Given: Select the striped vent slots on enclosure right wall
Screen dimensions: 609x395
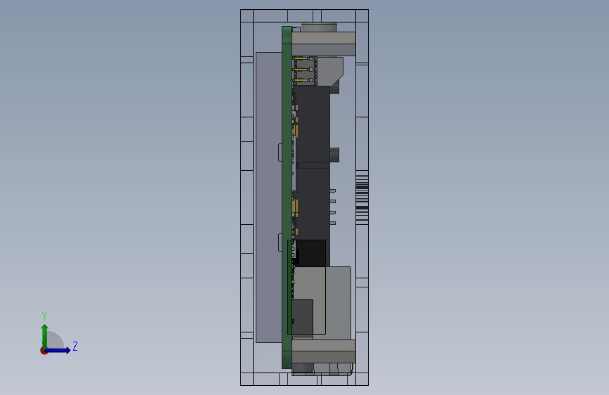Looking at the screenshot, I should [x=362, y=197].
